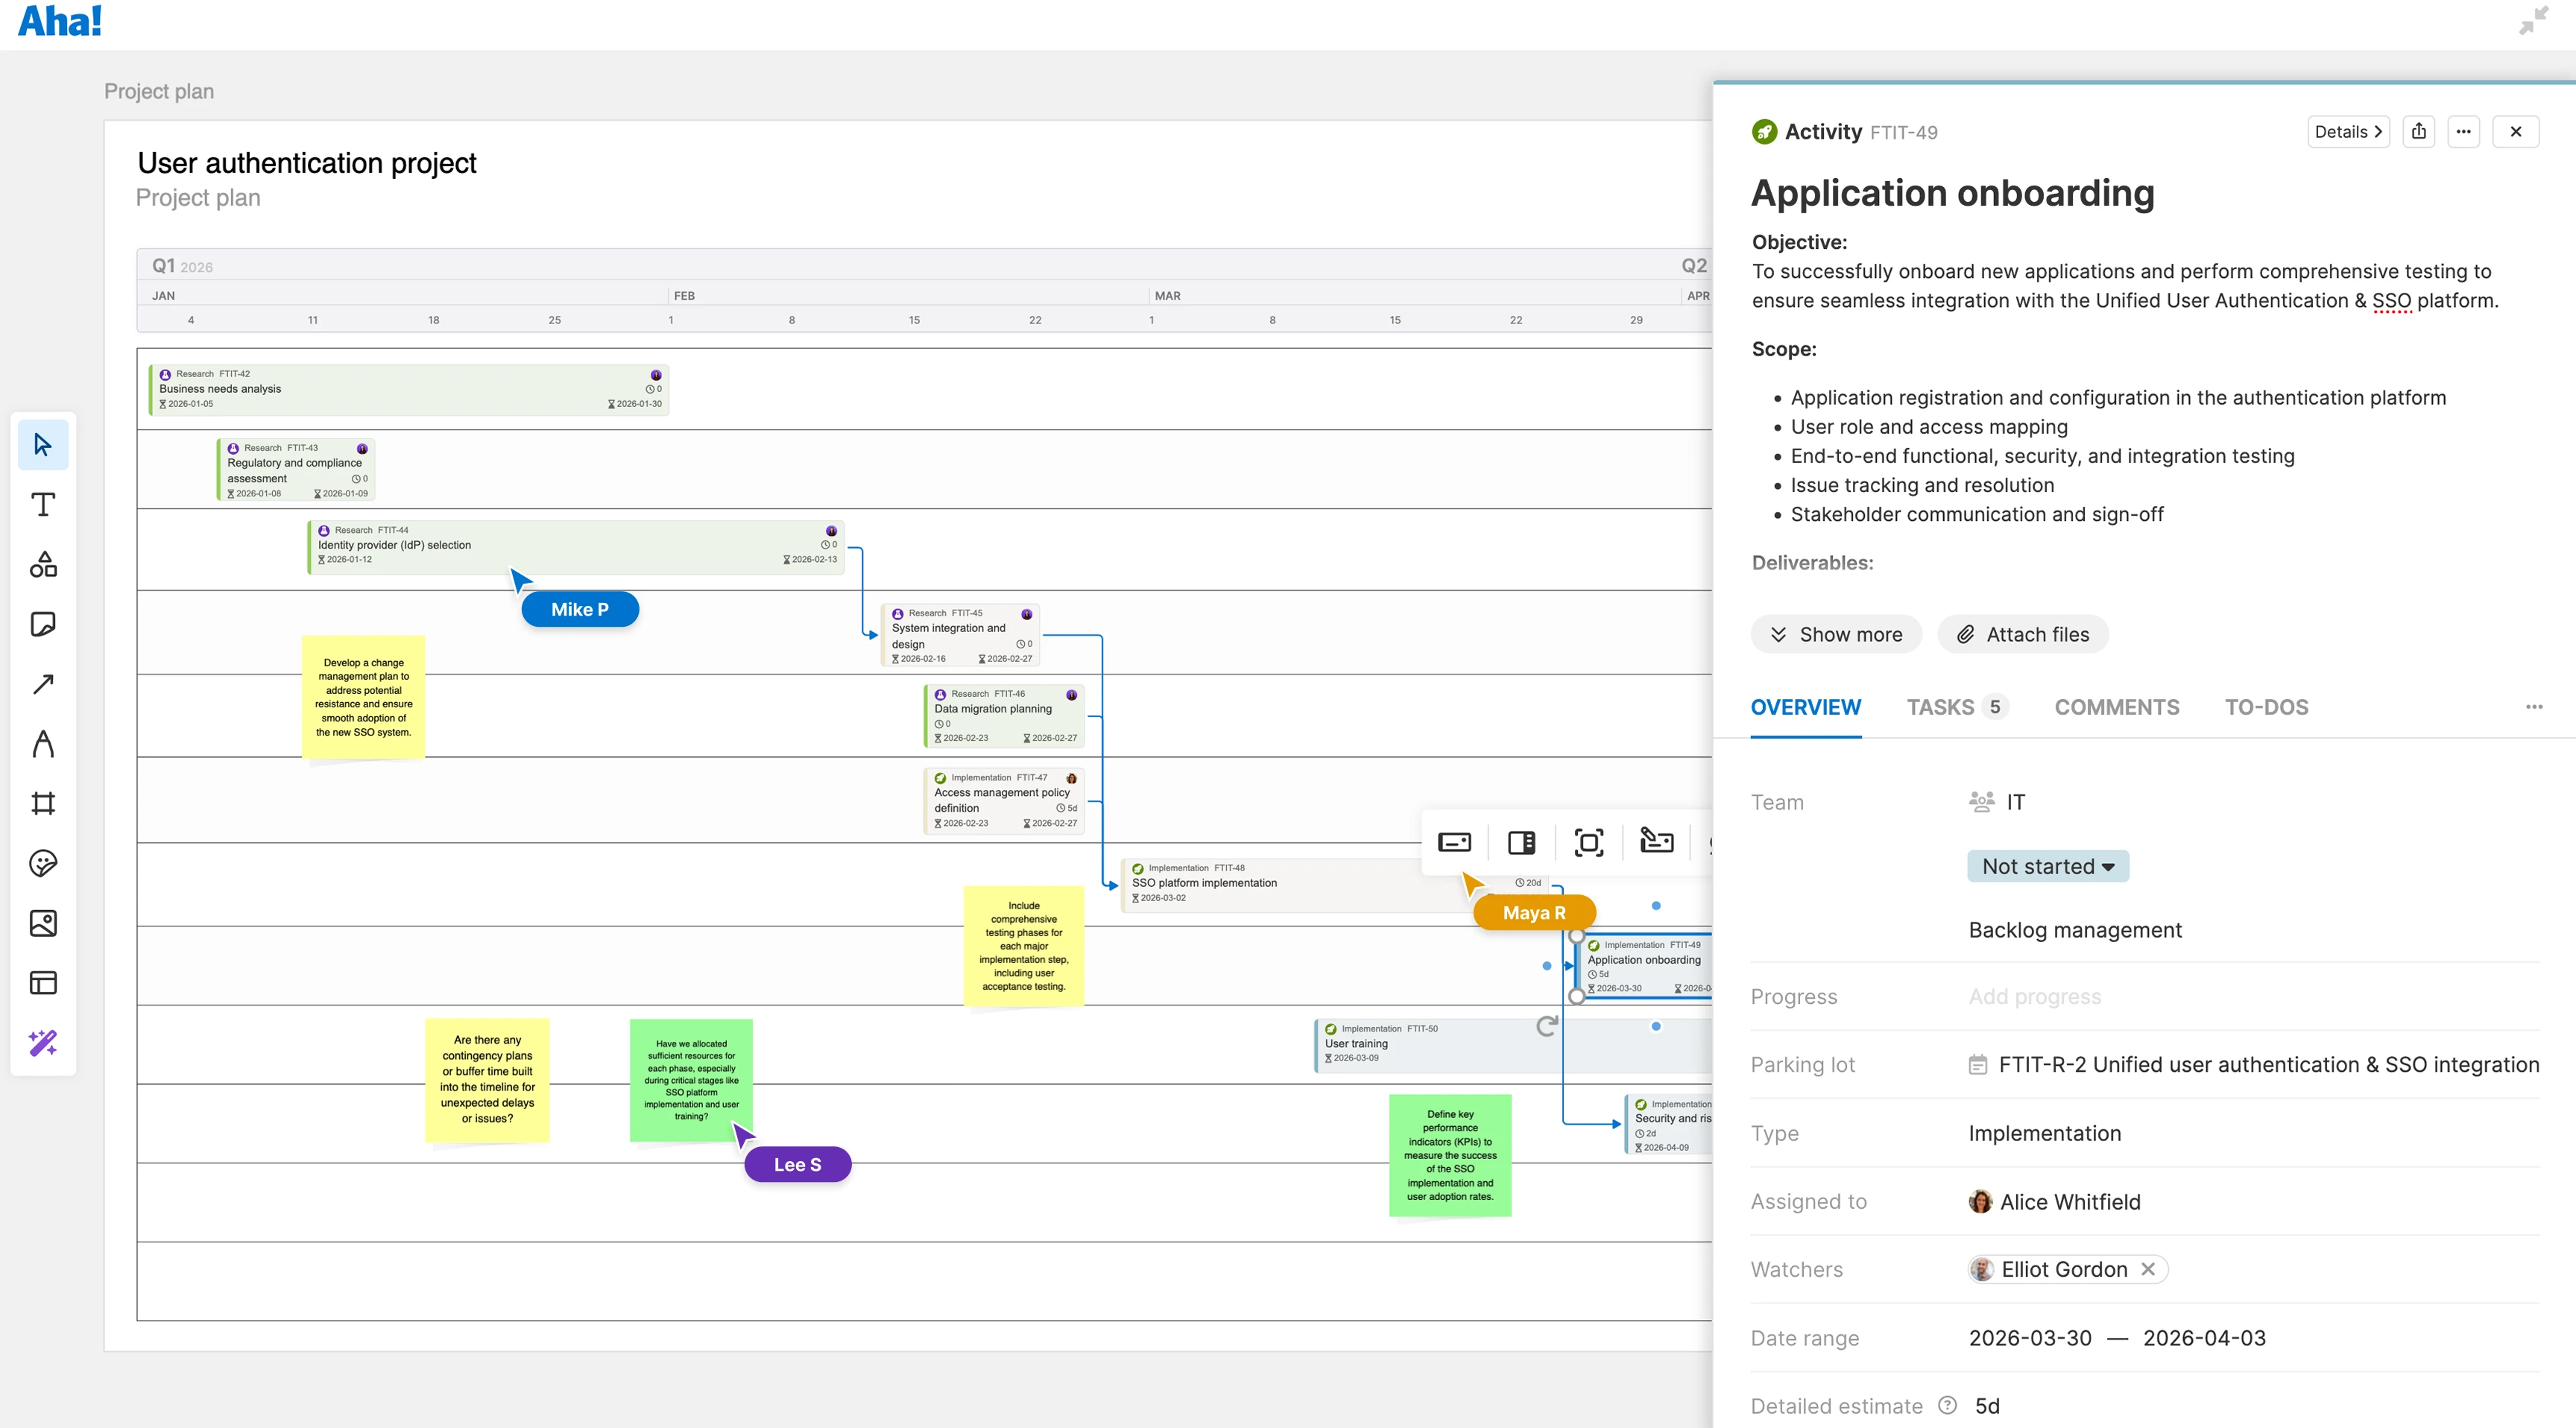Remove Elliot Gordon from Watchers
This screenshot has width=2576, height=1428.
point(2148,1269)
